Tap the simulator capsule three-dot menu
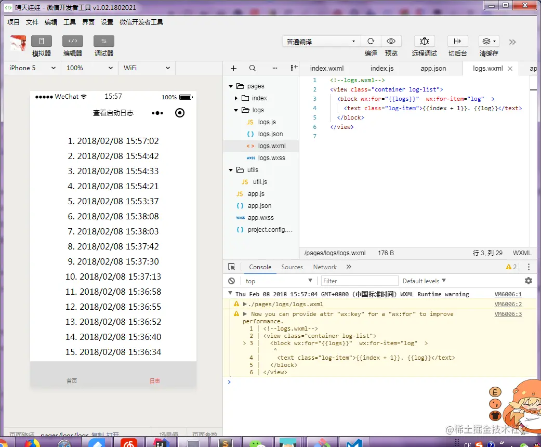 (x=157, y=113)
